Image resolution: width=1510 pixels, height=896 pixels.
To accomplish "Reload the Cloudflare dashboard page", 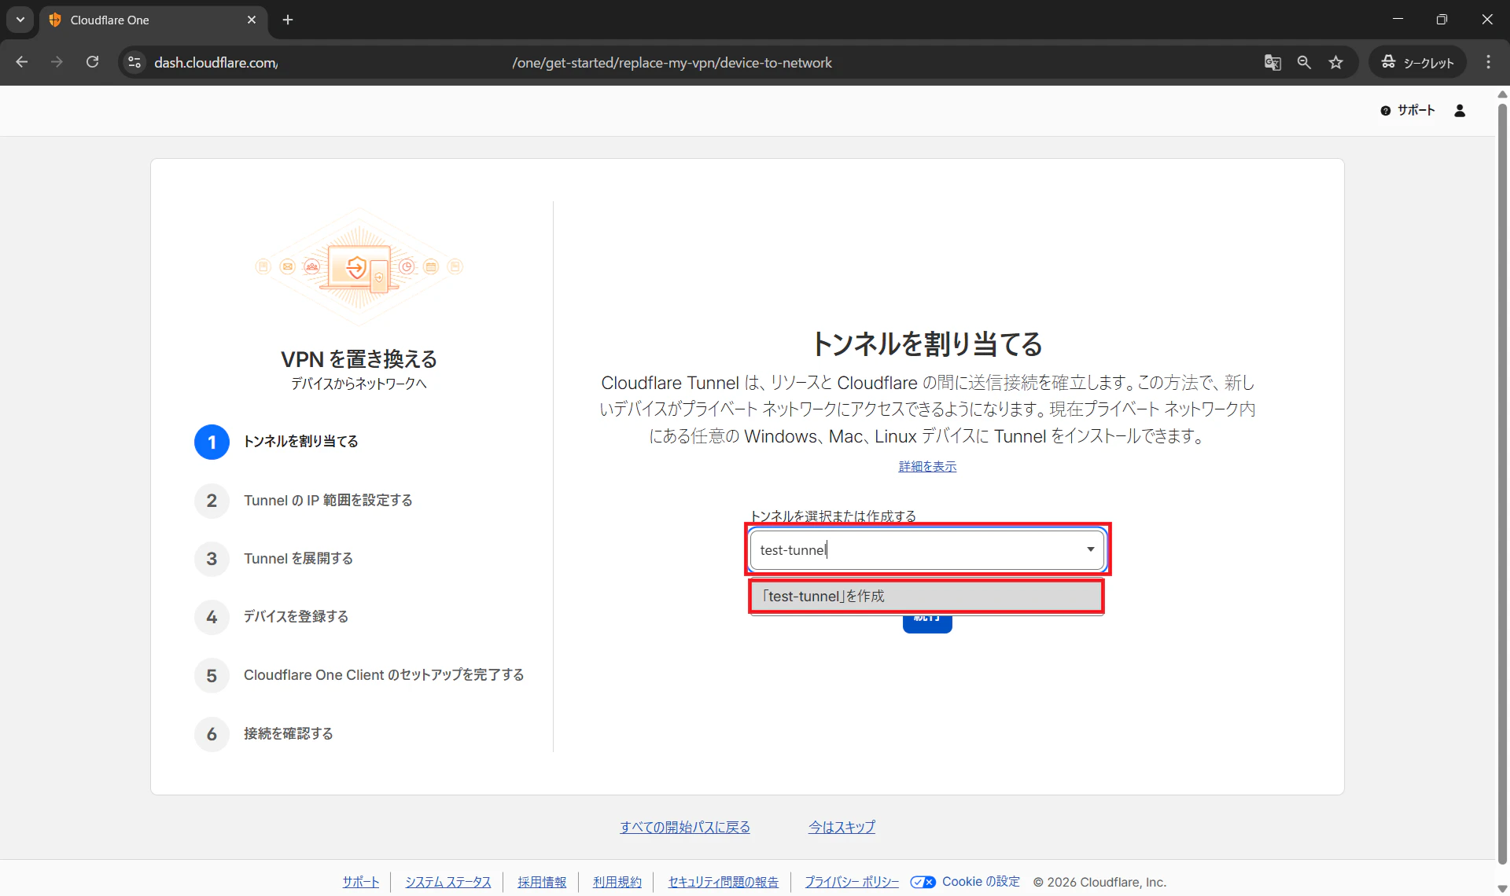I will [x=92, y=62].
